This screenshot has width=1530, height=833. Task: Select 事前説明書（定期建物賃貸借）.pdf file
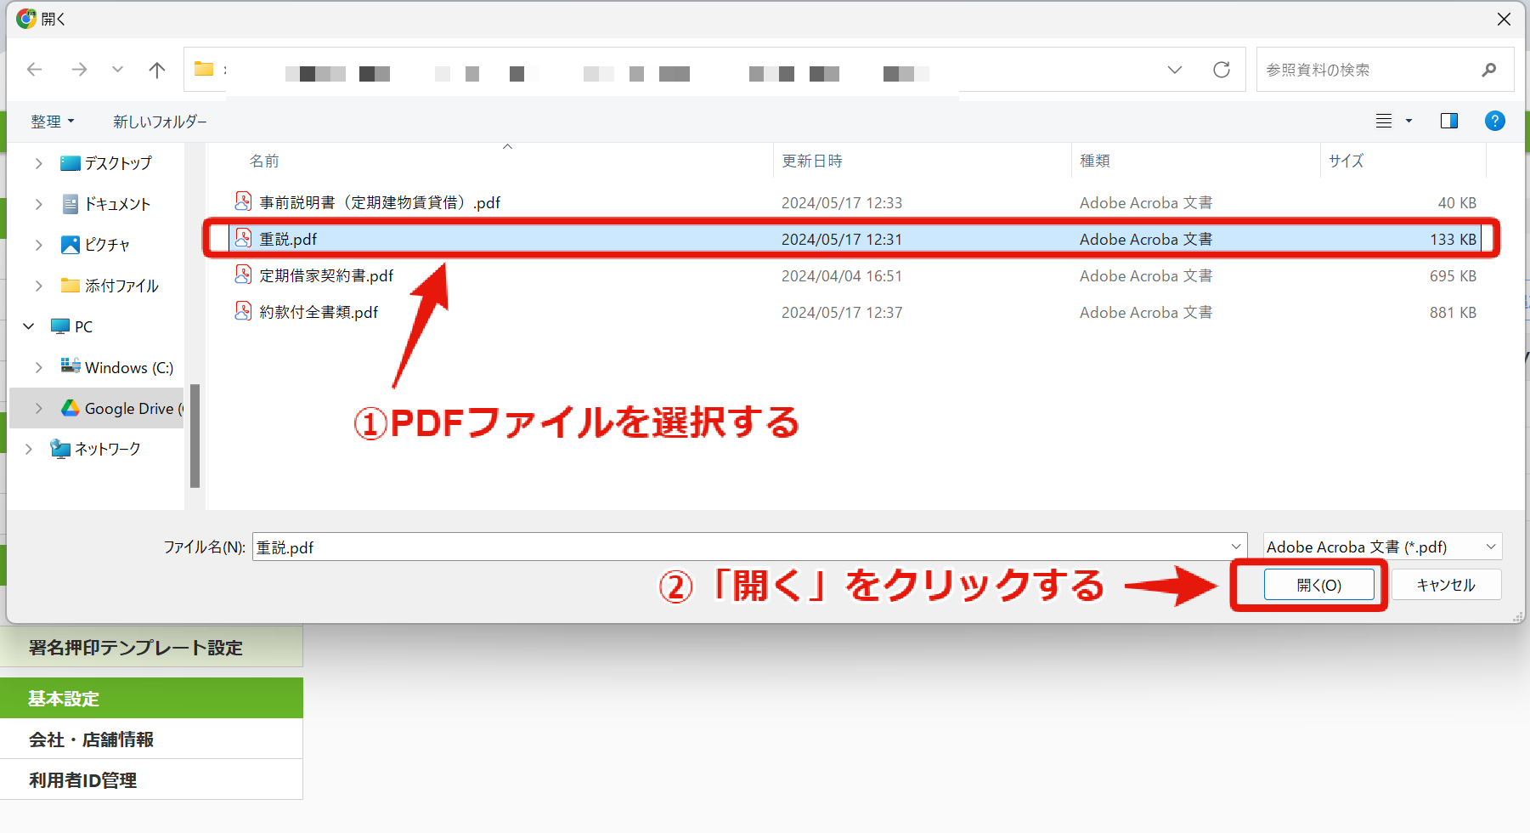click(x=380, y=202)
